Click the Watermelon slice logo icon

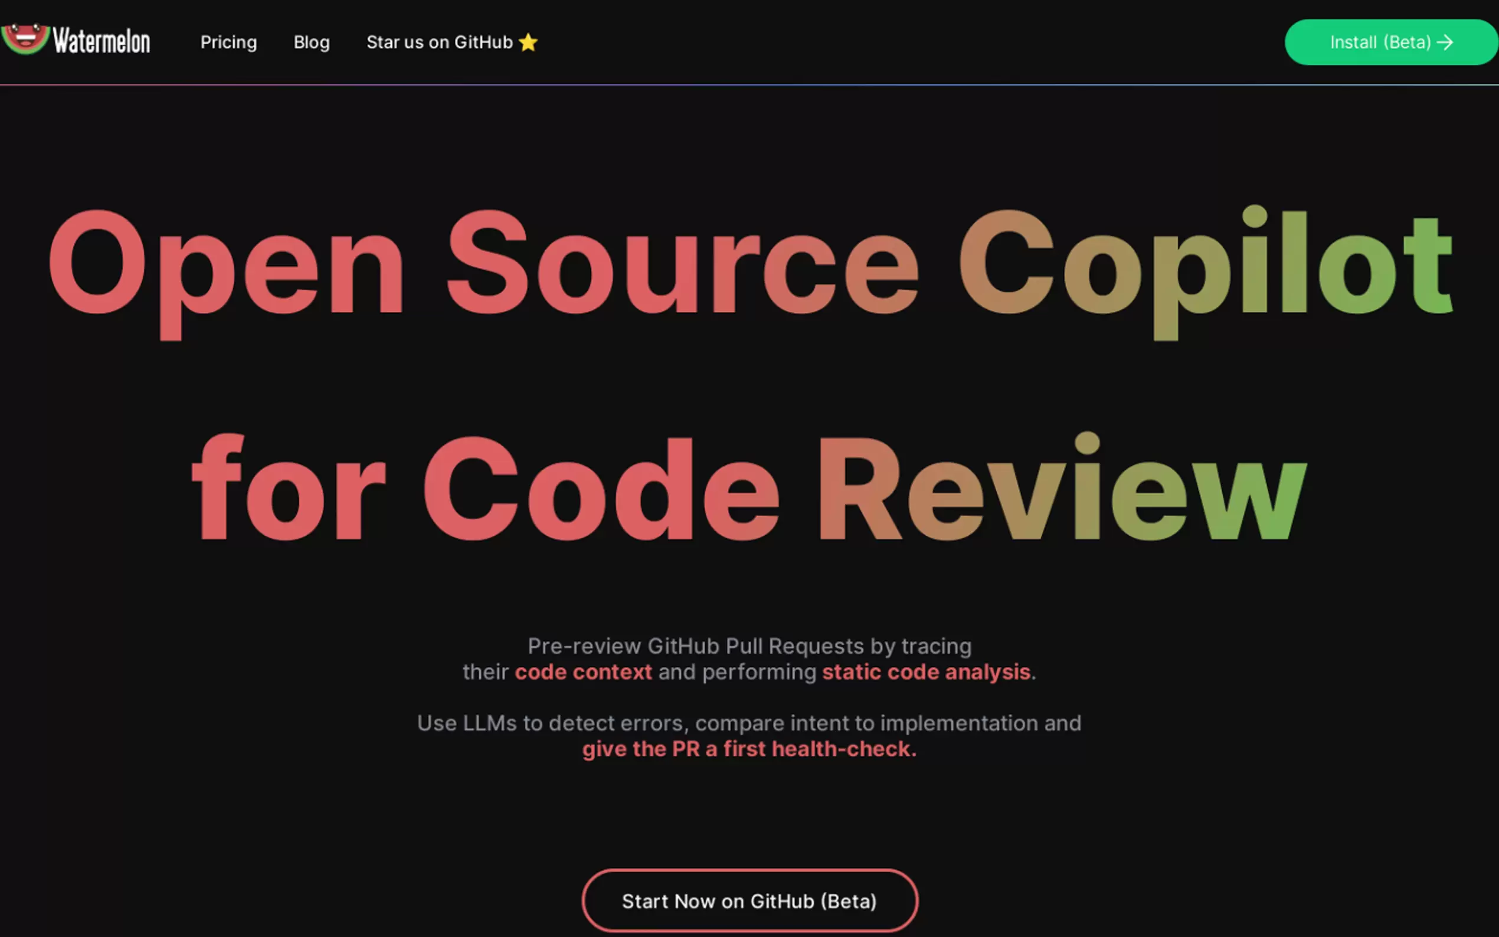(x=25, y=39)
